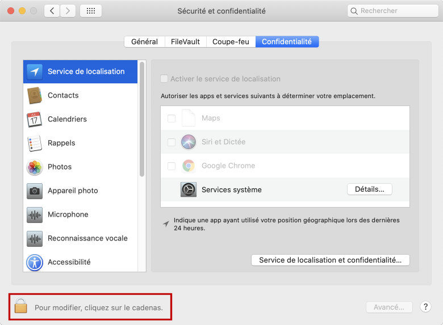Click the Avancé button
The width and height of the screenshot is (443, 325).
[389, 307]
